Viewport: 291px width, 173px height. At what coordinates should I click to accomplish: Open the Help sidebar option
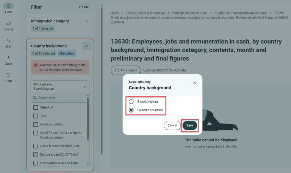pos(9,78)
